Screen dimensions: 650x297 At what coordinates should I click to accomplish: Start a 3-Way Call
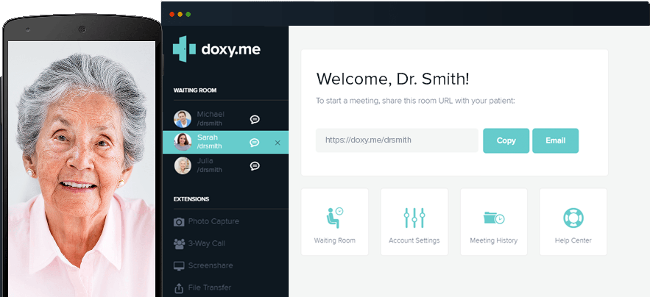click(199, 243)
